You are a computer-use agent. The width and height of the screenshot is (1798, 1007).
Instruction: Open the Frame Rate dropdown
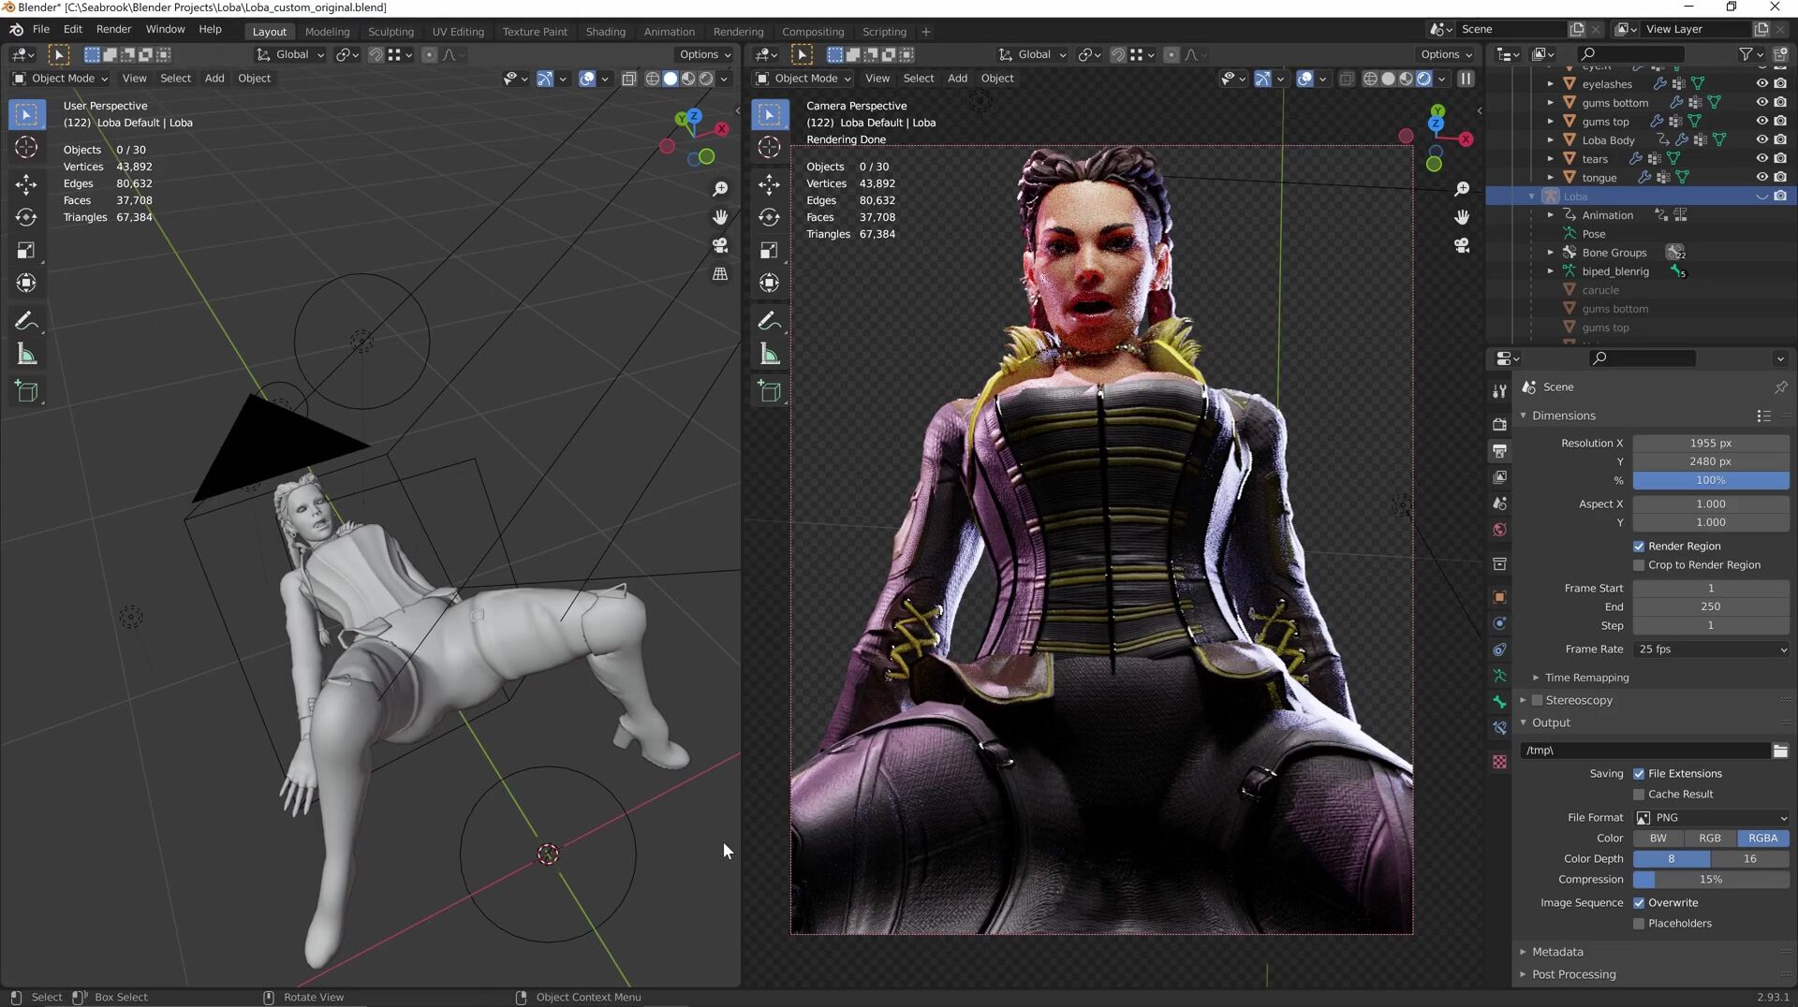1710,649
